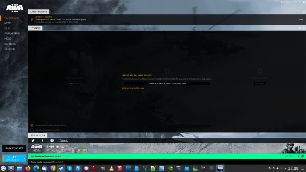Open the Parameters section
This screenshot has height=172, width=306.
tap(12, 34)
